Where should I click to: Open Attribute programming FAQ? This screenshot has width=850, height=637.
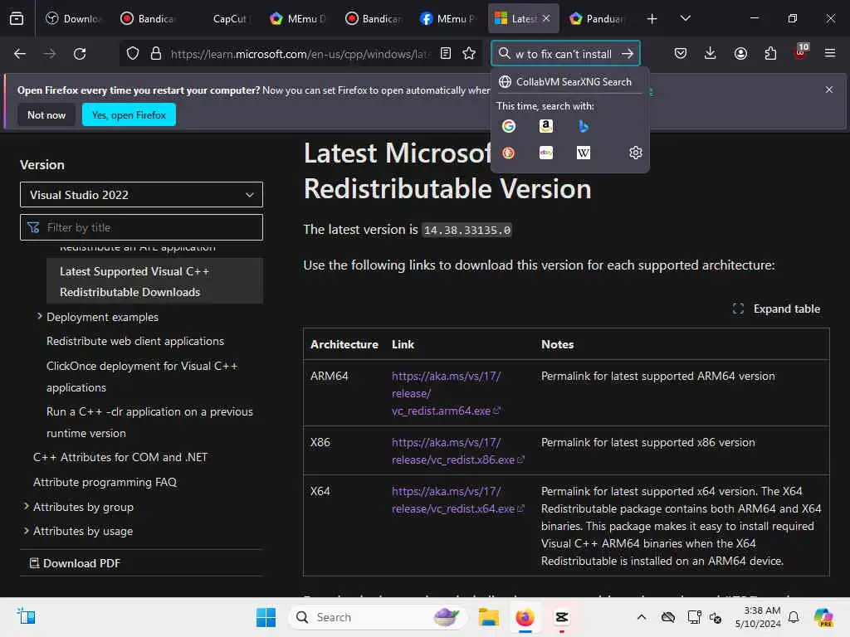pos(105,482)
